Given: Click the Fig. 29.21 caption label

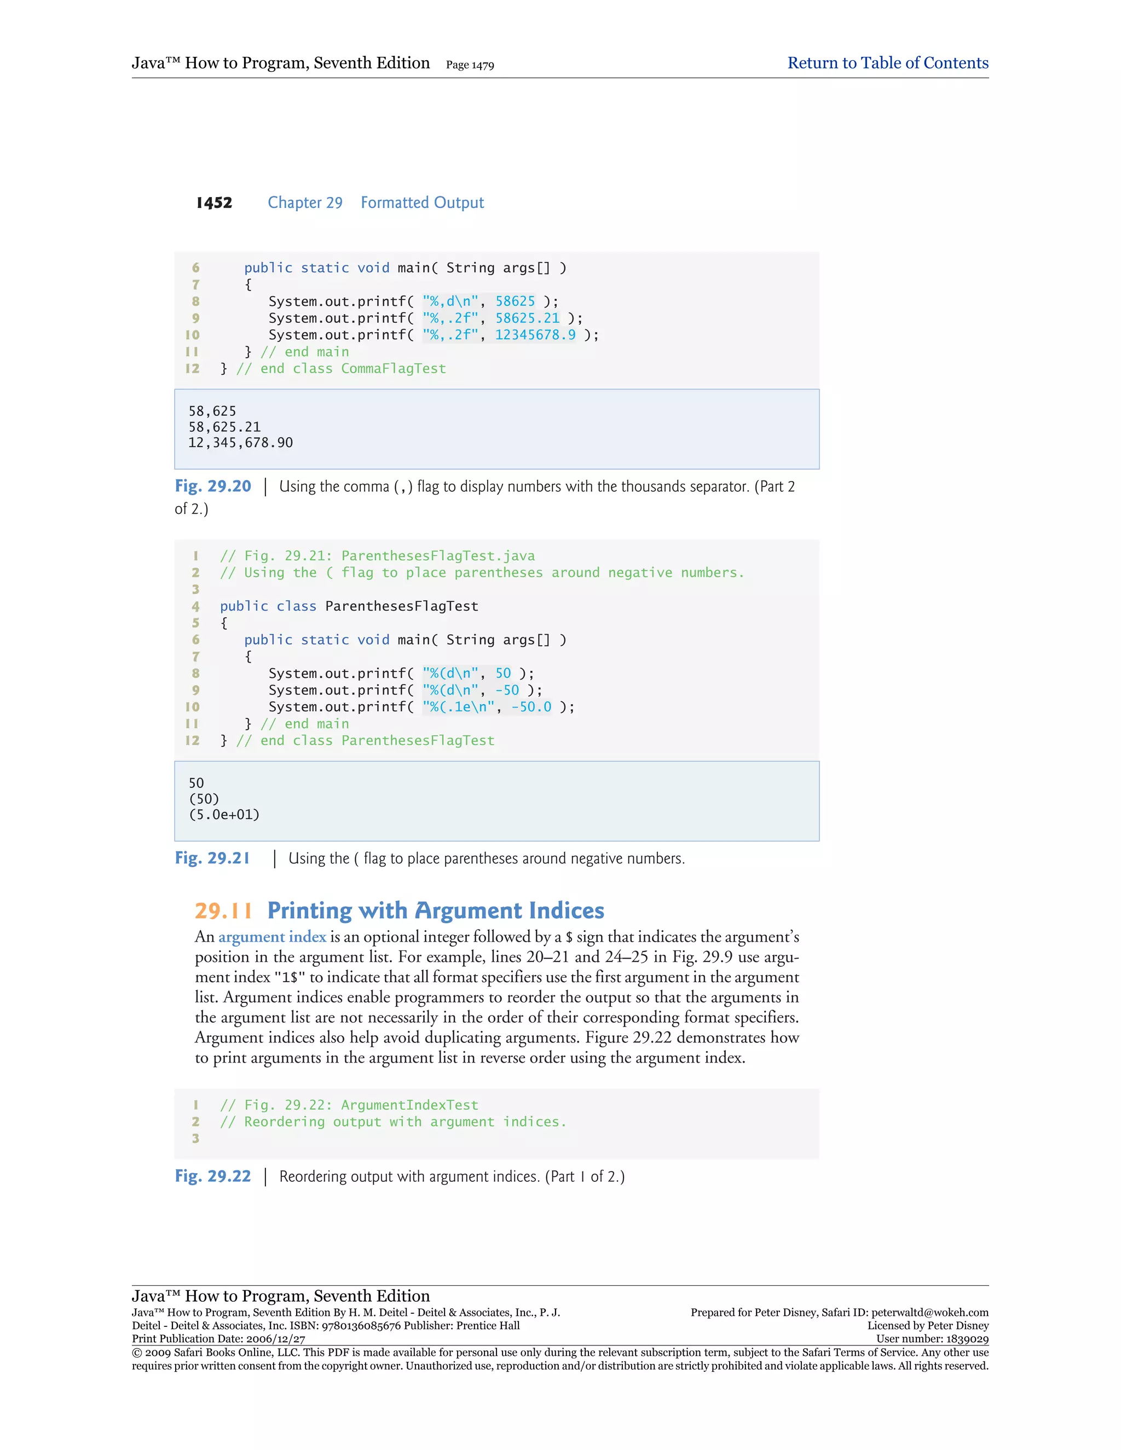Looking at the screenshot, I should (212, 858).
